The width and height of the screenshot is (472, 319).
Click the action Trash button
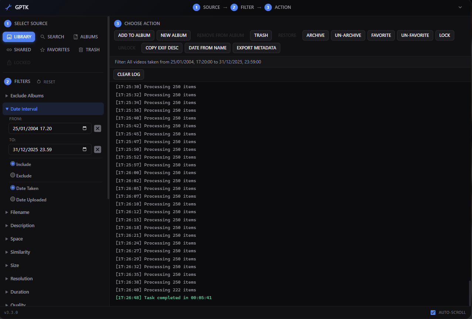tap(261, 35)
